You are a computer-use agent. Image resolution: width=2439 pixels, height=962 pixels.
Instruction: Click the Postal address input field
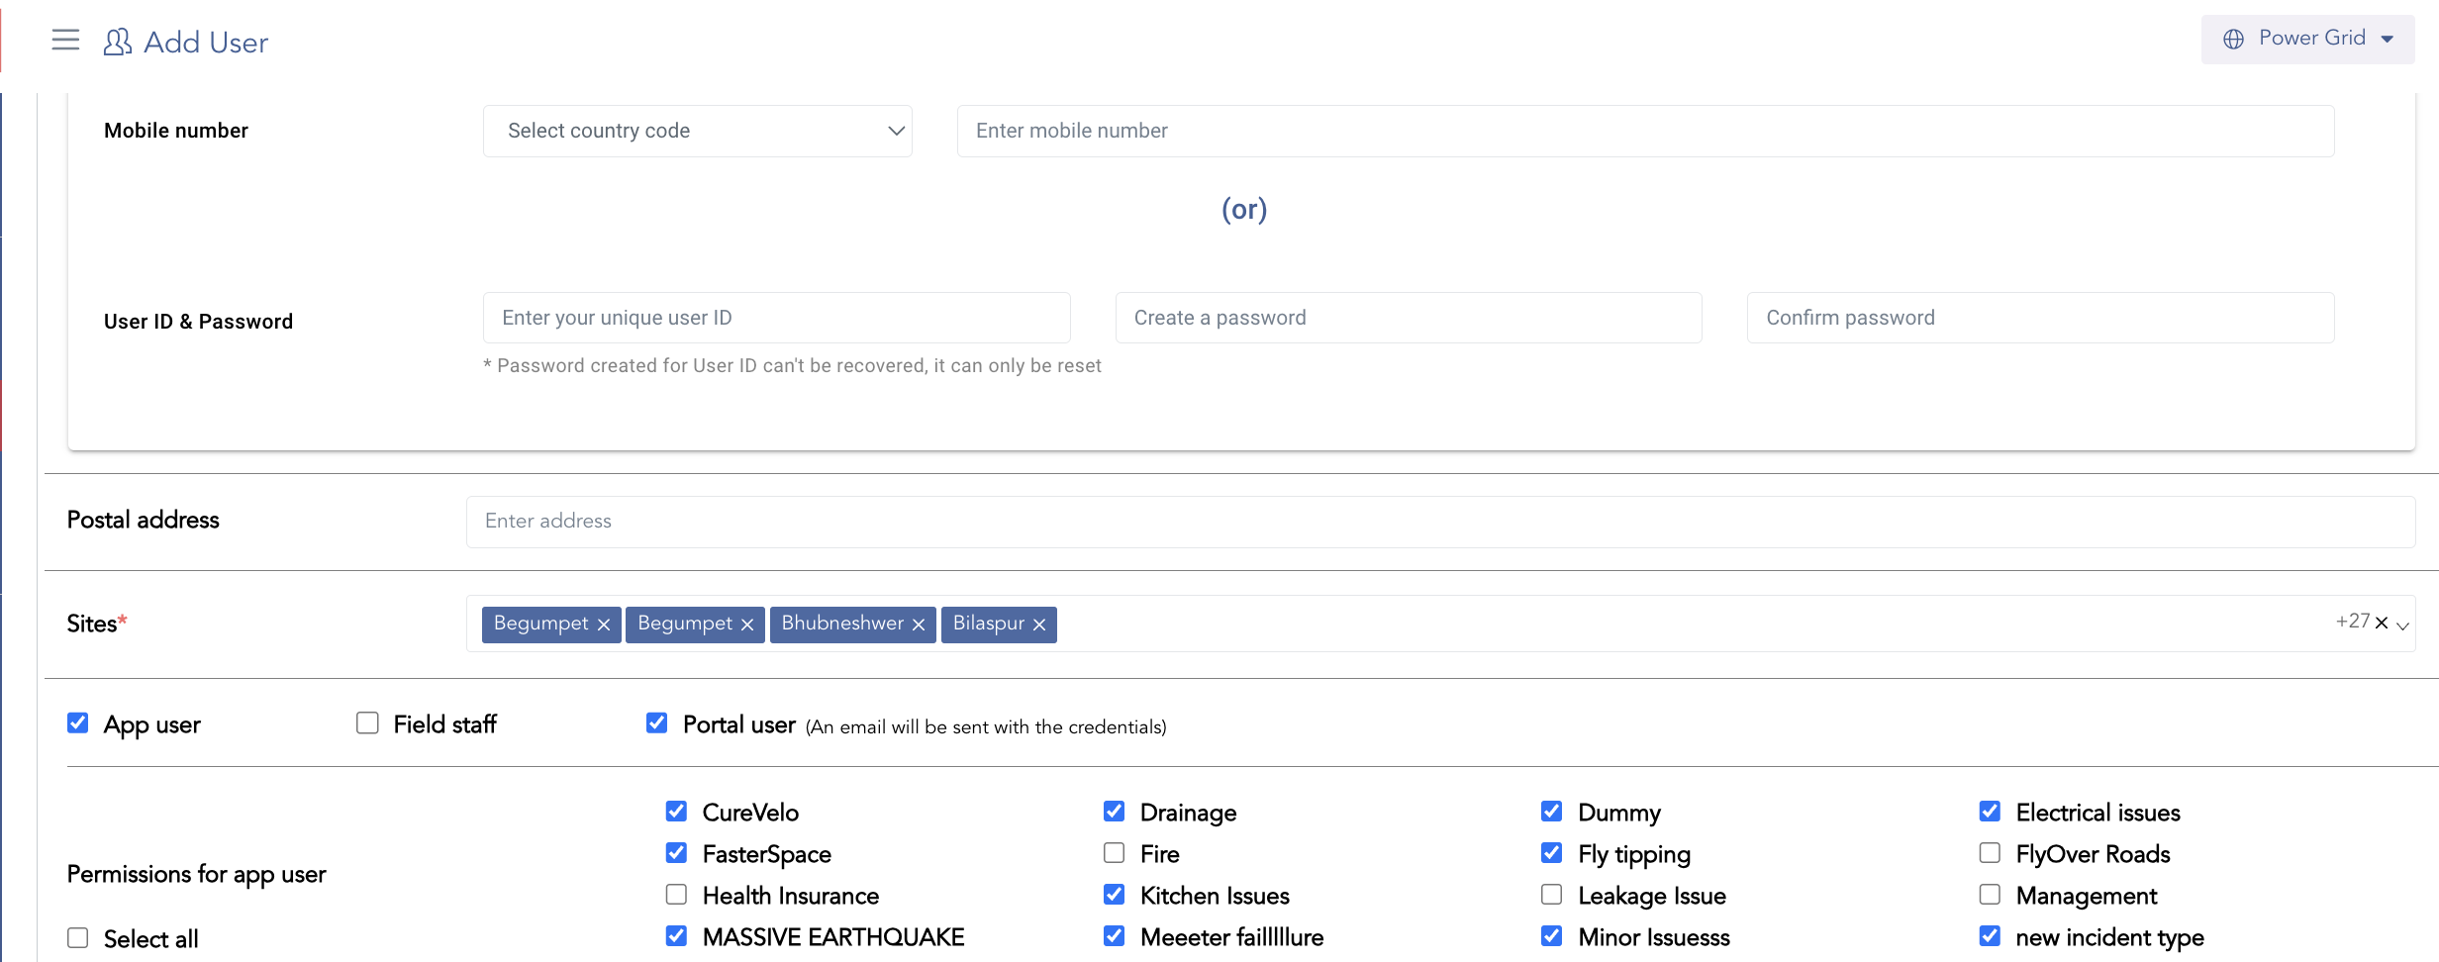[x=1439, y=522]
